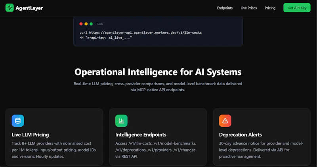317x167 pixels.
Task: Click the 30-day advance notice description
Action: (261, 150)
